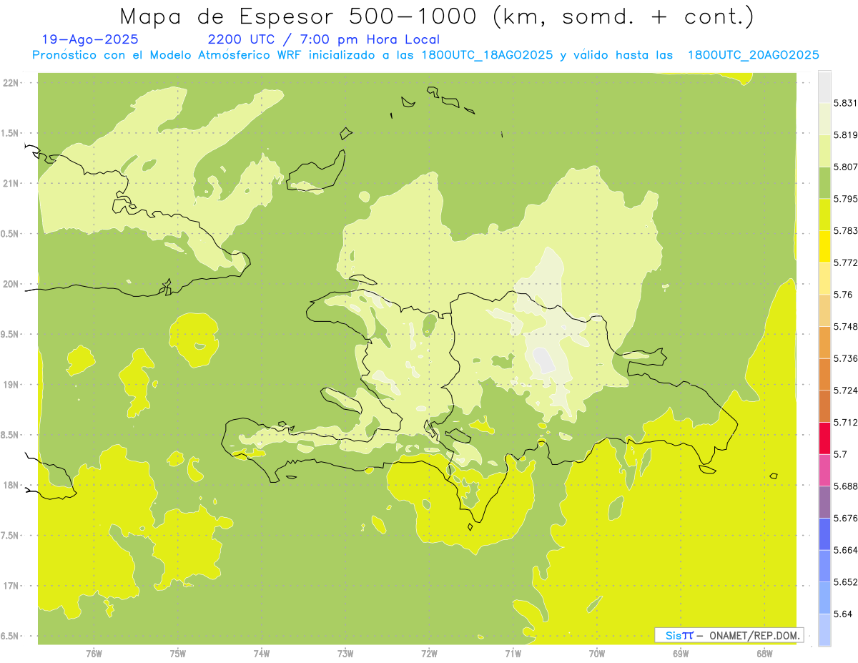Viewport: 858px width, 663px height.
Task: Click the 70W longitude axis label
Action: pos(597,654)
